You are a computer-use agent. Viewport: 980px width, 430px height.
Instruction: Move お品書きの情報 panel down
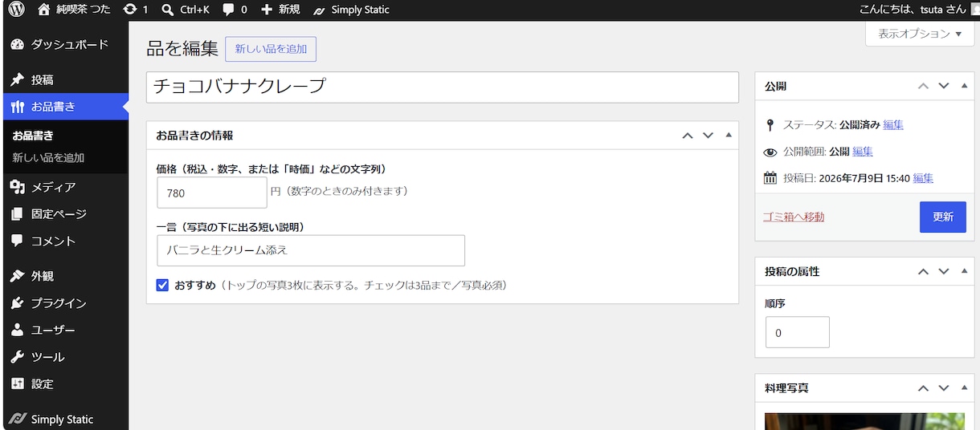(708, 136)
